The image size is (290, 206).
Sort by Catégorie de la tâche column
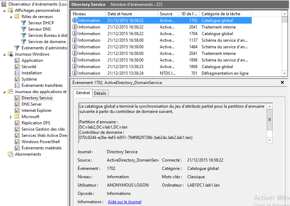[x=226, y=14]
